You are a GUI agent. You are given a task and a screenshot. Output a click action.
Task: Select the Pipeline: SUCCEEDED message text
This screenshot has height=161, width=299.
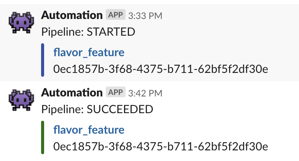(x=97, y=109)
